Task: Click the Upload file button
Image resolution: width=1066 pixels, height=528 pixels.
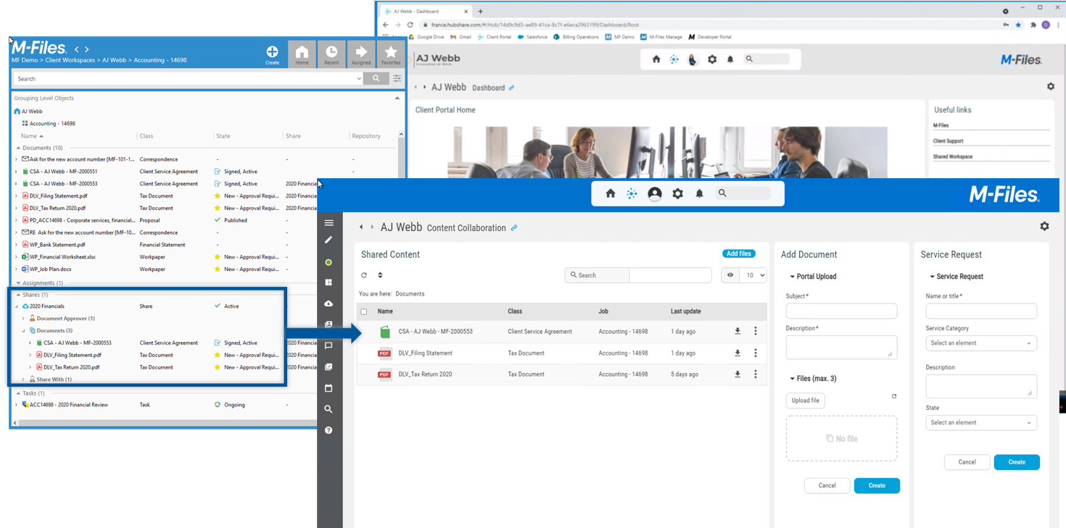Action: coord(805,401)
